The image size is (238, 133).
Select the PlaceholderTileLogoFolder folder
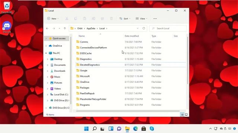click(x=131, y=99)
